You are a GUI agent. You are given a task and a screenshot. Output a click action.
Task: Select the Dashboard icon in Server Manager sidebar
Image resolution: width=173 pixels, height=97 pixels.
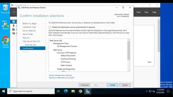click(x=14, y=22)
